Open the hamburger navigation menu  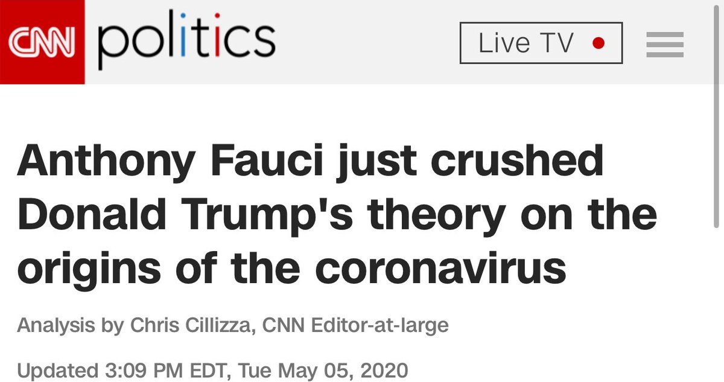pyautogui.click(x=664, y=45)
